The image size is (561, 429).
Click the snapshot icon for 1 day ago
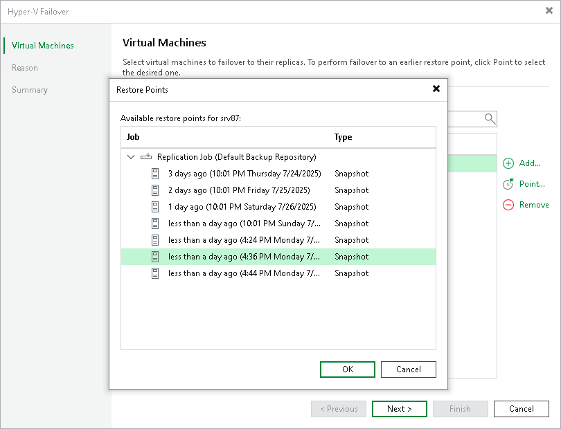(x=155, y=207)
